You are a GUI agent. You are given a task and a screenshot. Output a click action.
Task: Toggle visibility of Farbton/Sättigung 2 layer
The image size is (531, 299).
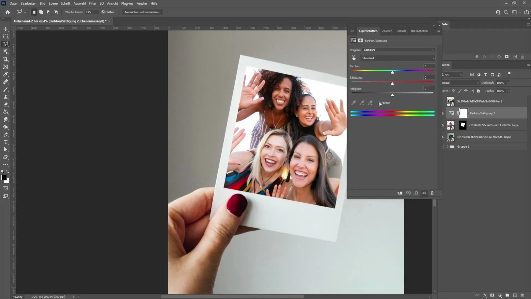pos(443,113)
